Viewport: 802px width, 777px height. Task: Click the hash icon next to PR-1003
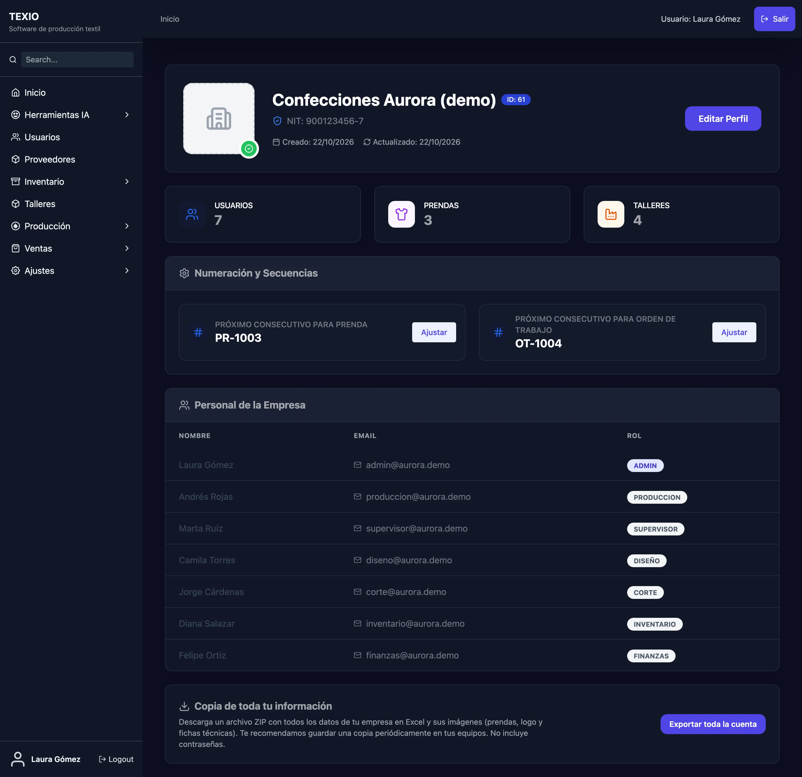(198, 332)
